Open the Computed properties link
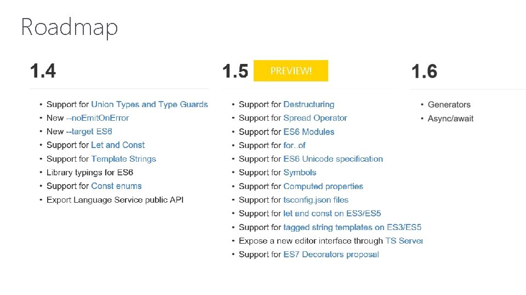 pos(323,186)
